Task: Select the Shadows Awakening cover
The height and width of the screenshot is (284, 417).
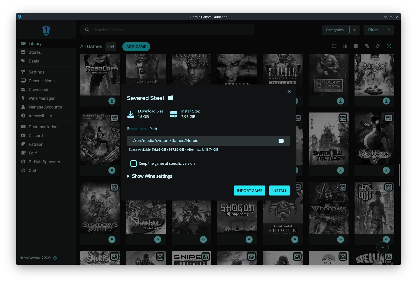Action: click(100, 208)
